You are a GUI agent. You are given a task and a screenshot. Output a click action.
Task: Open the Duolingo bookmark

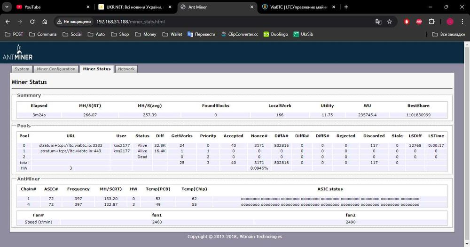[x=275, y=34]
